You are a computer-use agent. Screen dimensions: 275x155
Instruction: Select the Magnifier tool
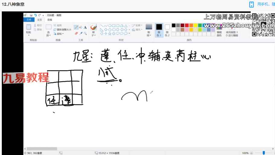coord(85,33)
